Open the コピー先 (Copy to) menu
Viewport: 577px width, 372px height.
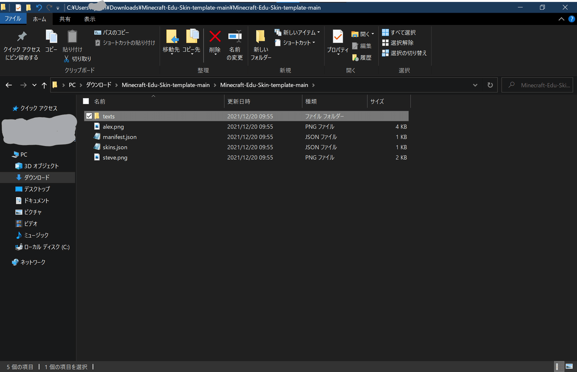(x=191, y=42)
